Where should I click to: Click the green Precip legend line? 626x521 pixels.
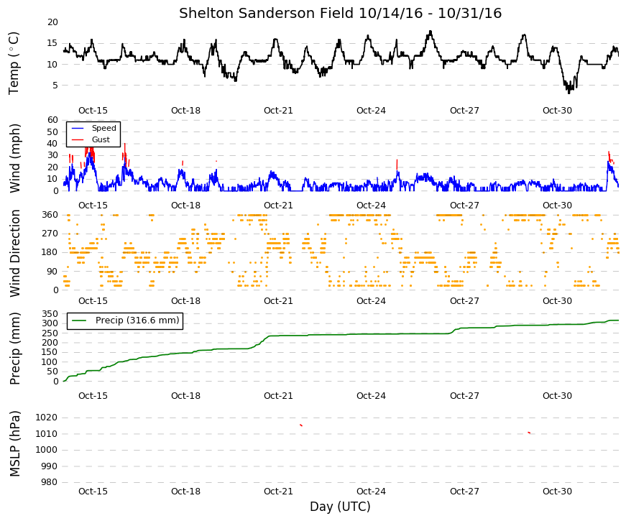pyautogui.click(x=78, y=321)
